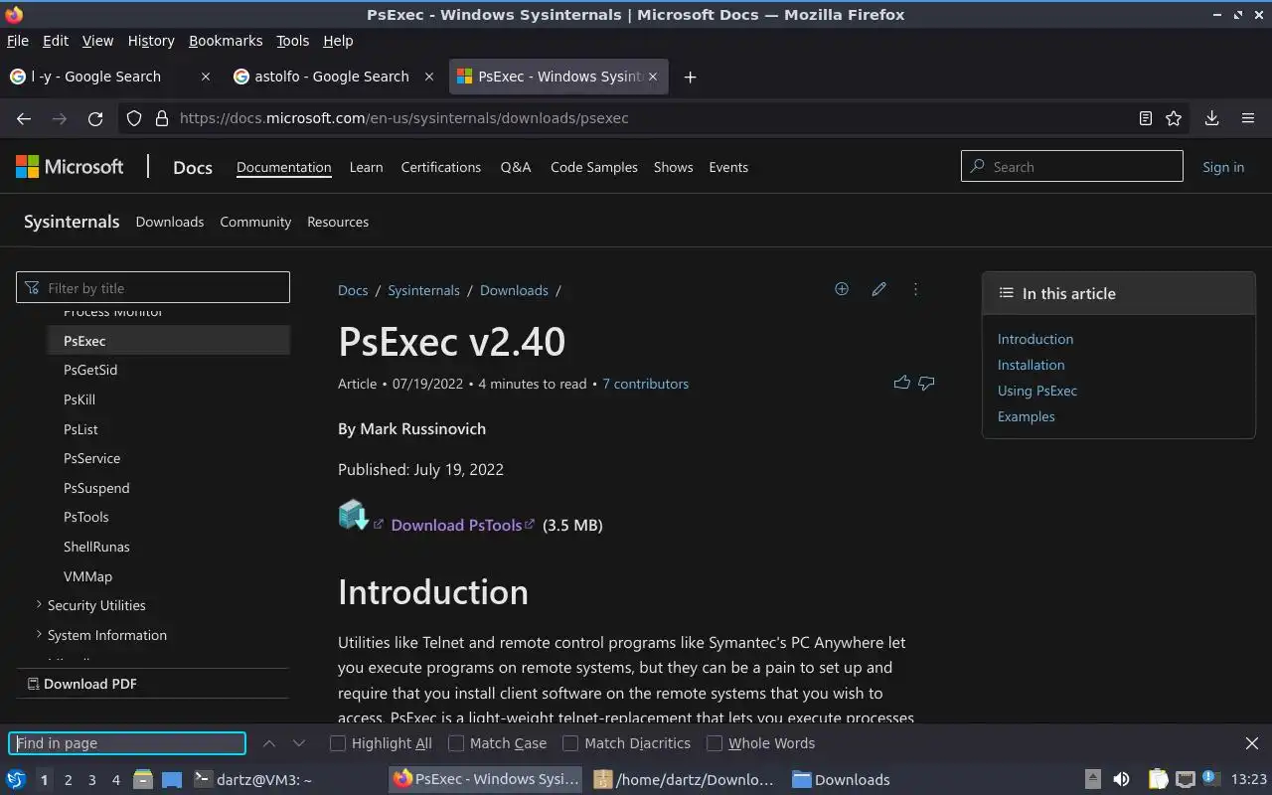Image resolution: width=1272 pixels, height=795 pixels.
Task: Toggle reader view icon in address bar
Action: 1145,118
